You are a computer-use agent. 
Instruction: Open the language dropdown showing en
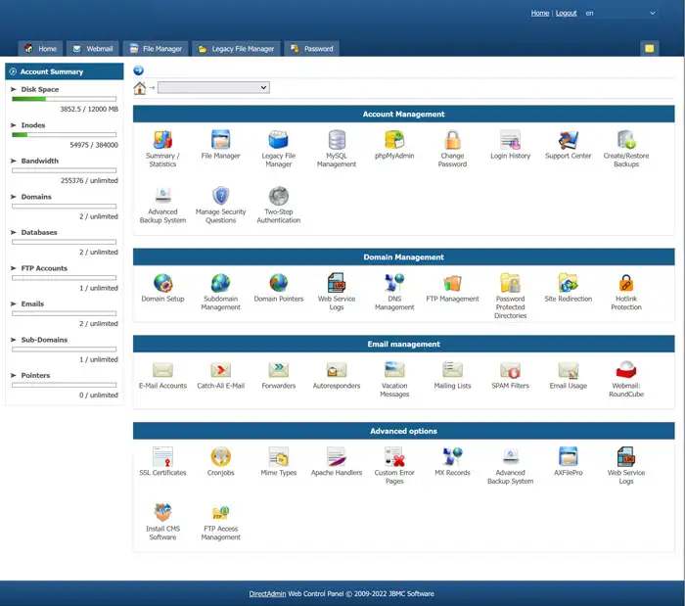(620, 13)
